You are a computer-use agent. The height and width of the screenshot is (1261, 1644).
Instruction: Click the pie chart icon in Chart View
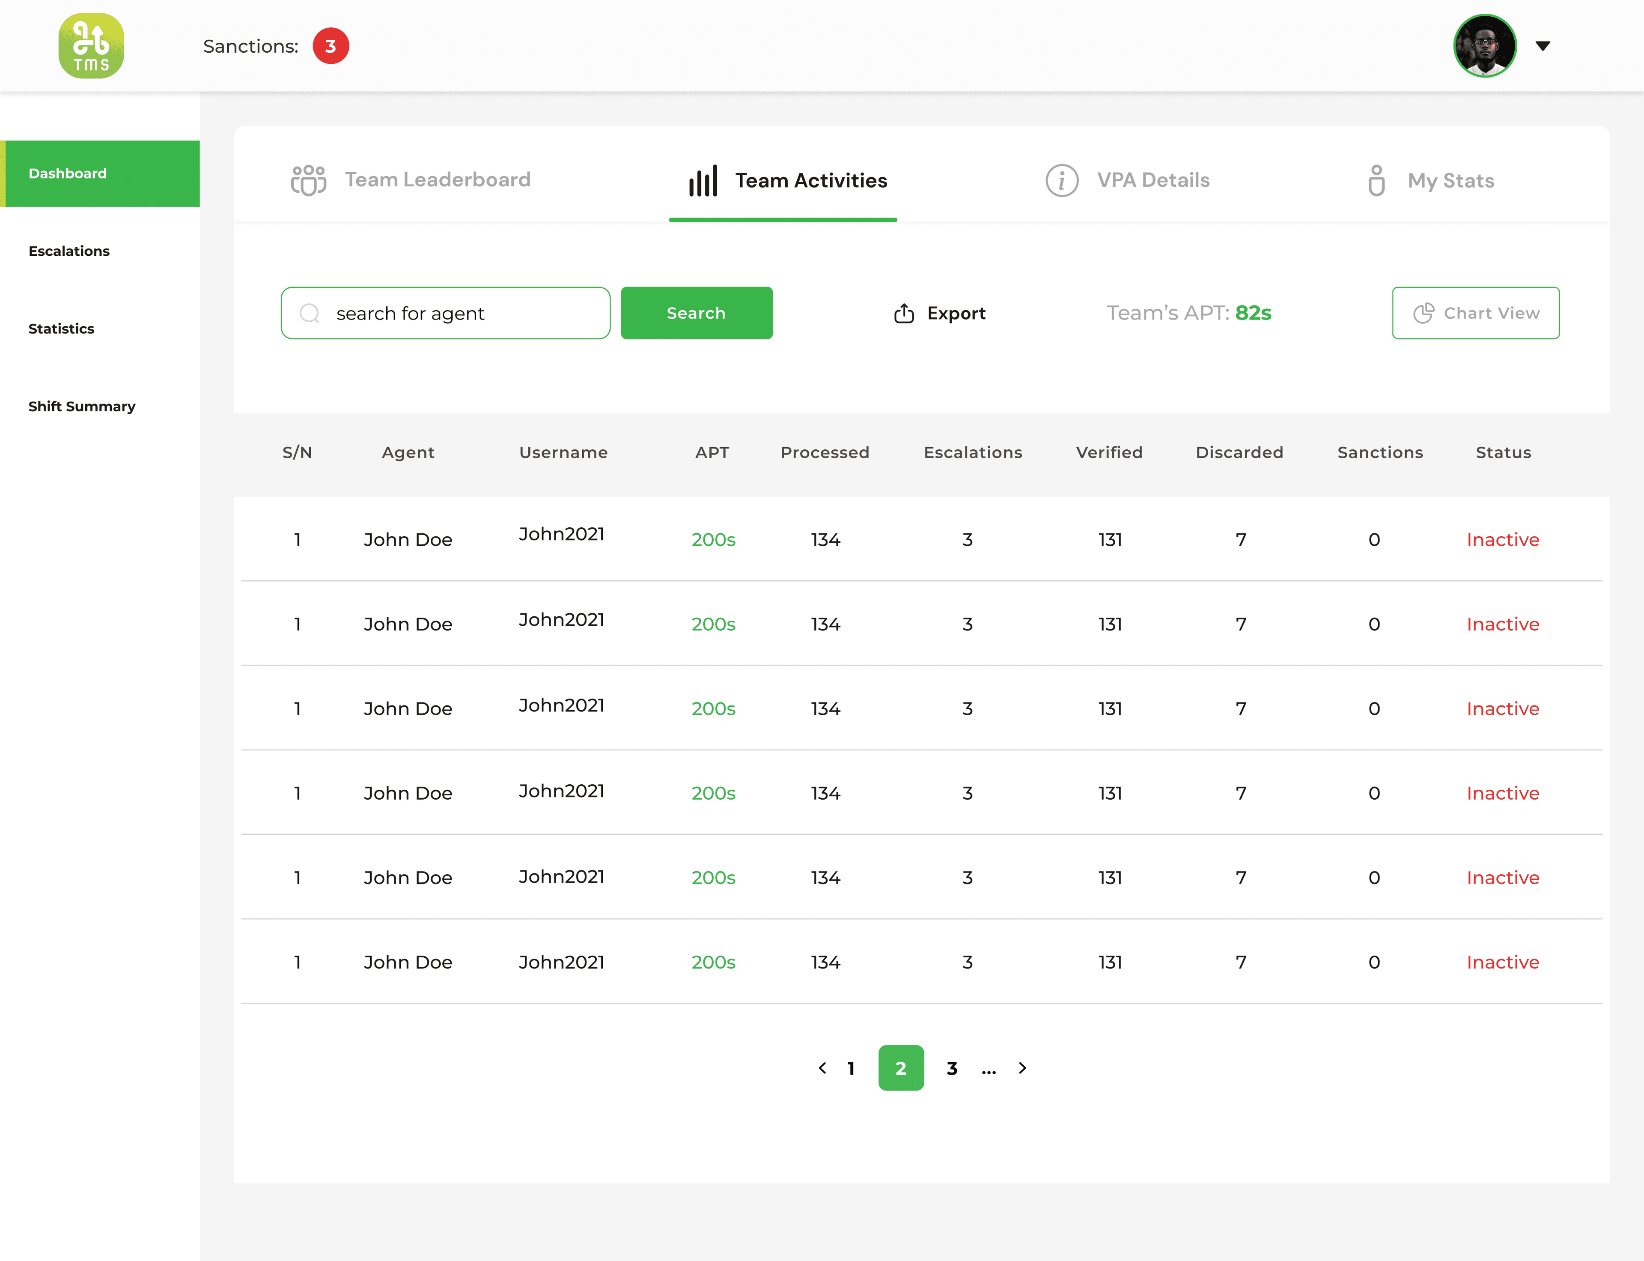(1424, 313)
